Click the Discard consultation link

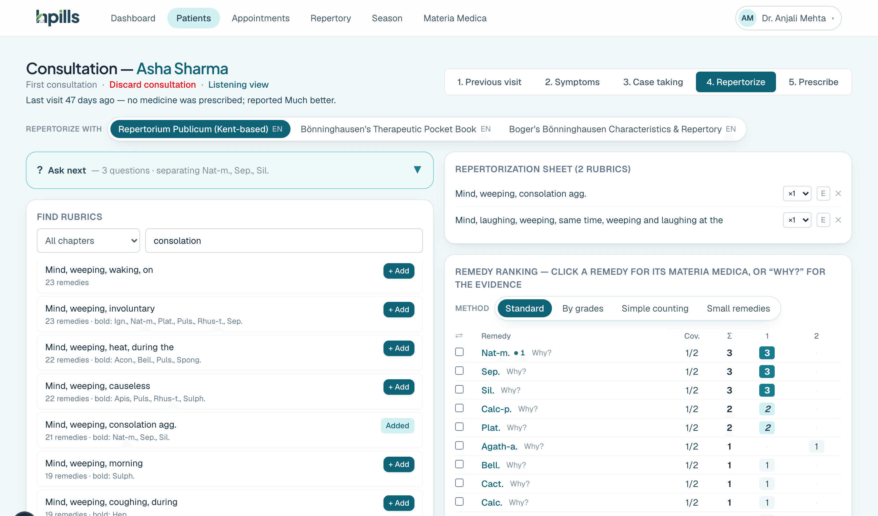click(153, 84)
